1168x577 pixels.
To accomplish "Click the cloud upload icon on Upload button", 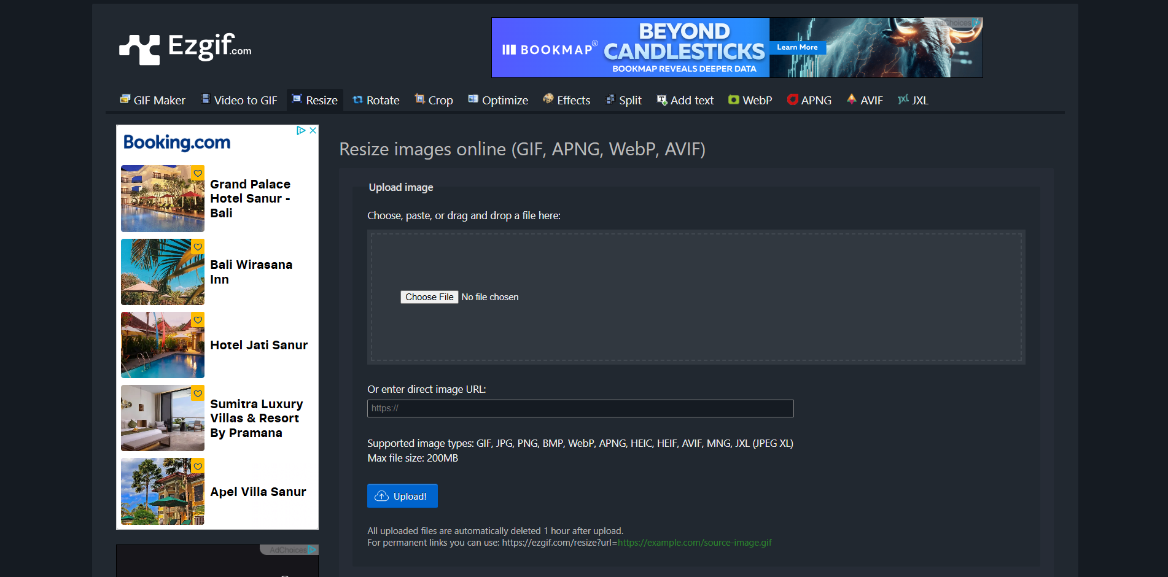I will click(382, 496).
